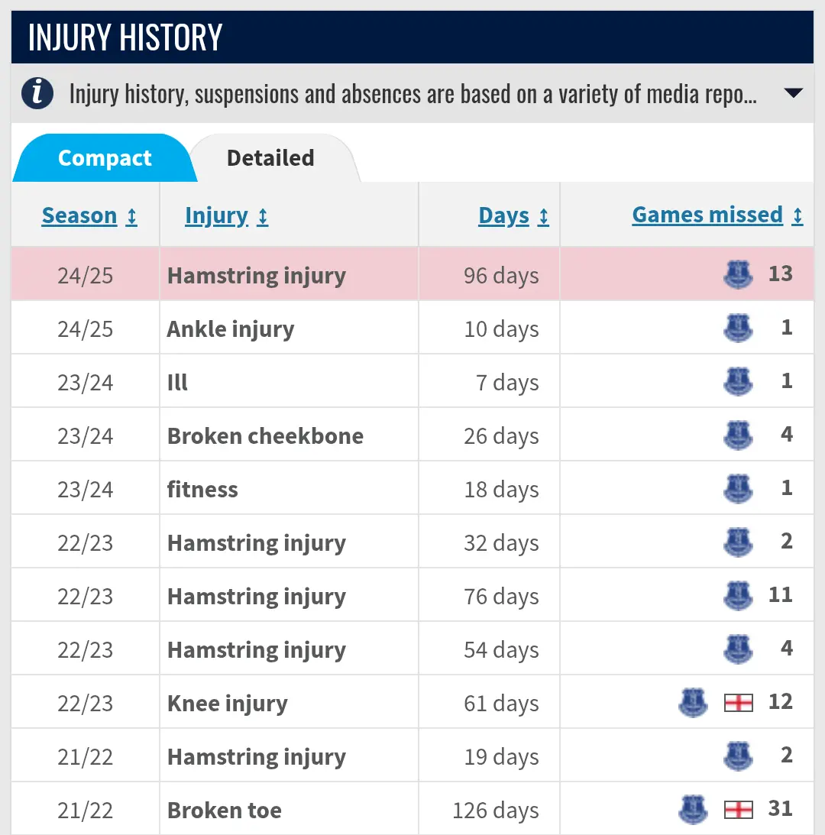
Task: Click Everton crest in 96 days hamstring row
Action: coord(738,274)
